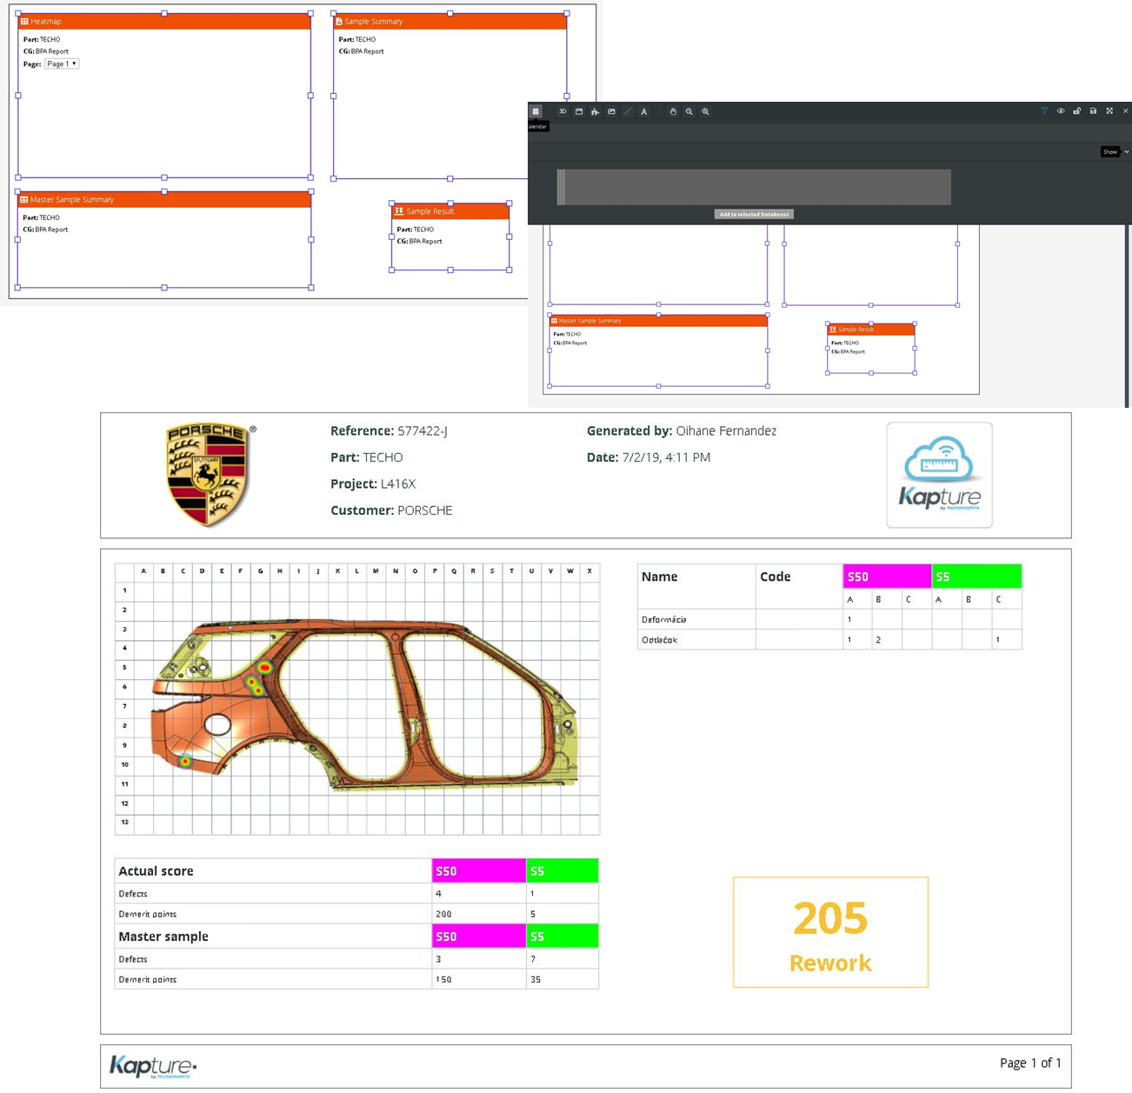Image resolution: width=1132 pixels, height=1093 pixels.
Task: Insert a 3D view element
Action: tap(563, 111)
